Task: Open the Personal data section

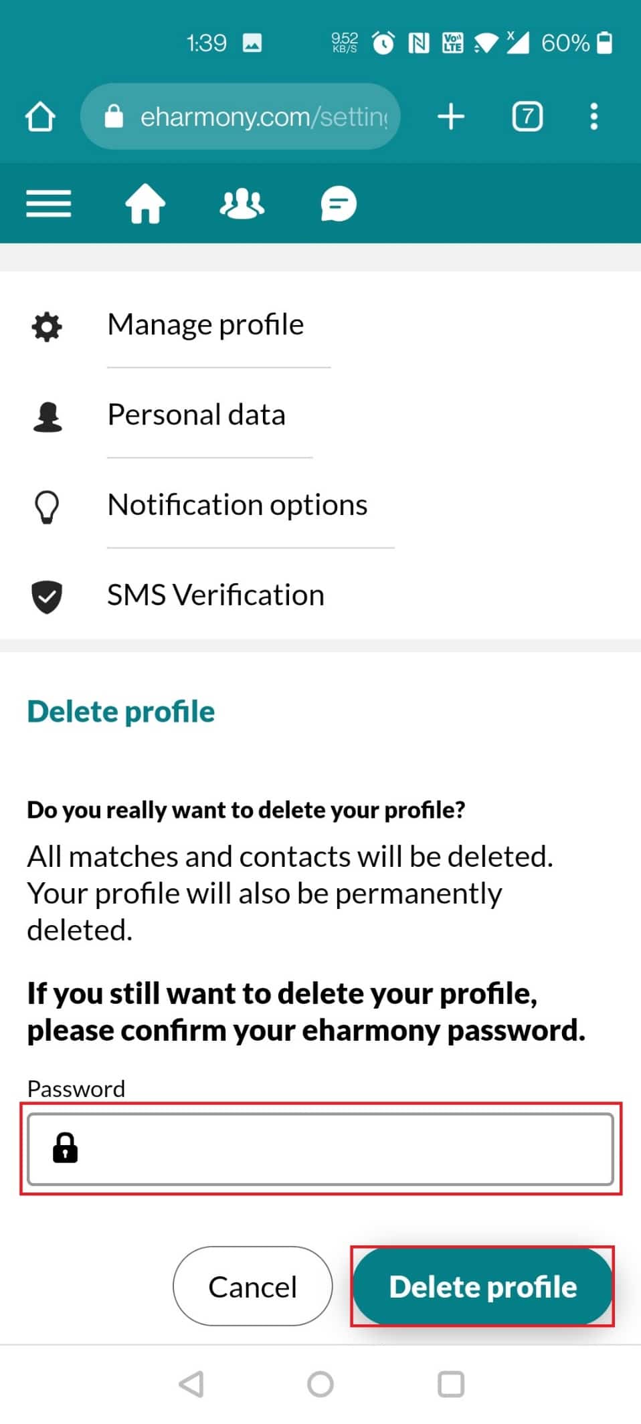Action: point(197,415)
